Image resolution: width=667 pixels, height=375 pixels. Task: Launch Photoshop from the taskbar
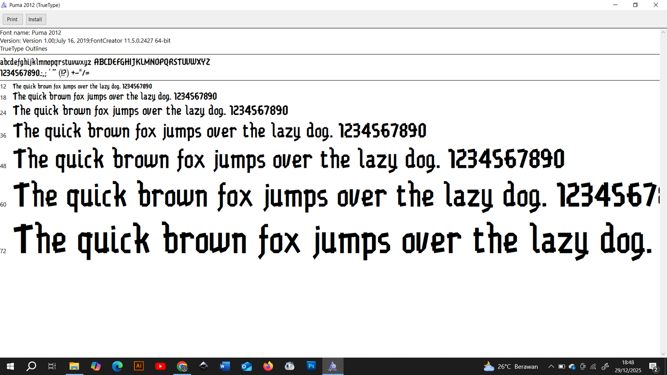[x=311, y=366]
